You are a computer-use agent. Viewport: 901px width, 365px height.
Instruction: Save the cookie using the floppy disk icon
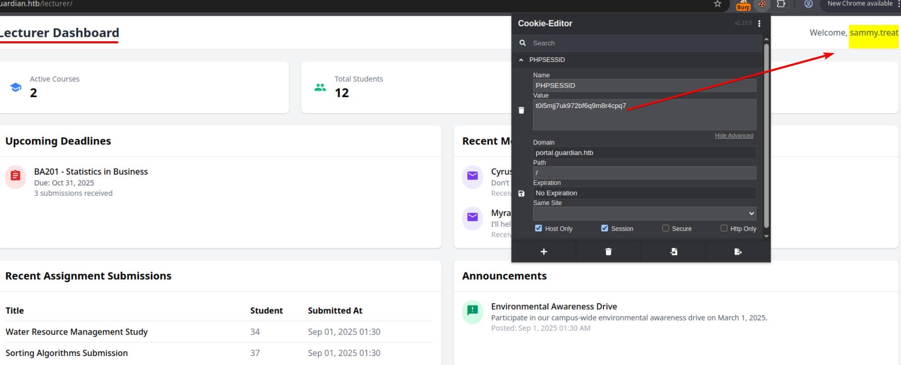coord(521,194)
